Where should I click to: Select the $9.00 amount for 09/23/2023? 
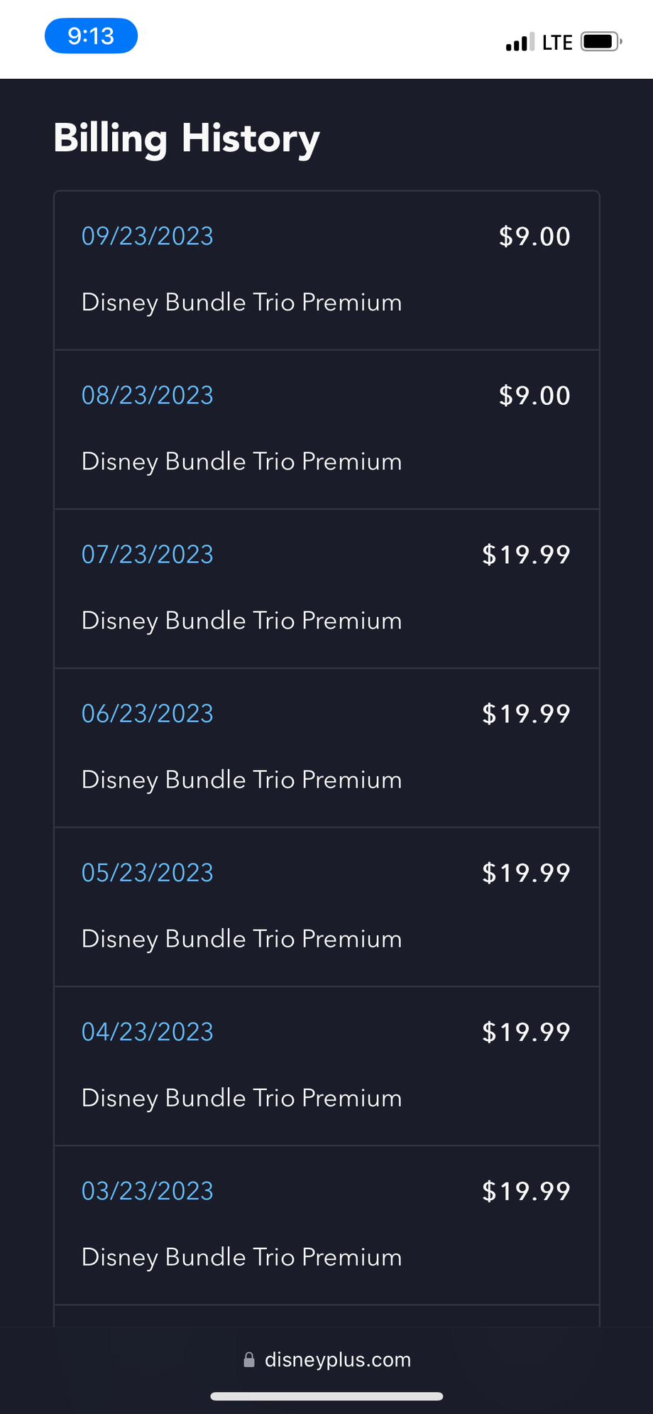[x=534, y=236]
